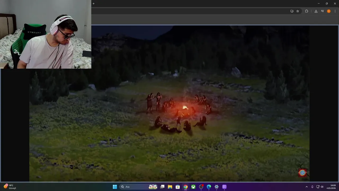Click the taskbar search box labeled Ara

pos(139,187)
